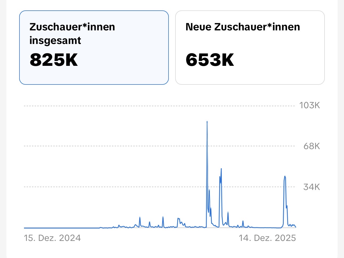Click the second-tallest chart spike near 34K

coord(221,170)
